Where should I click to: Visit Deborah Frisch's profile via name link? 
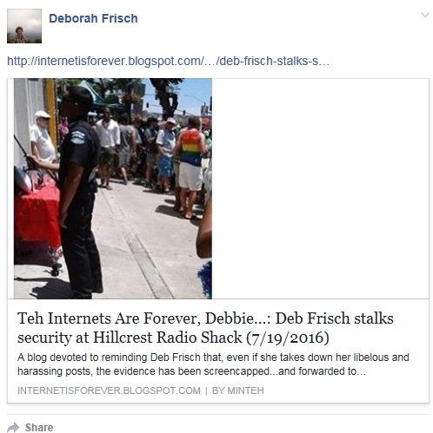pos(93,18)
